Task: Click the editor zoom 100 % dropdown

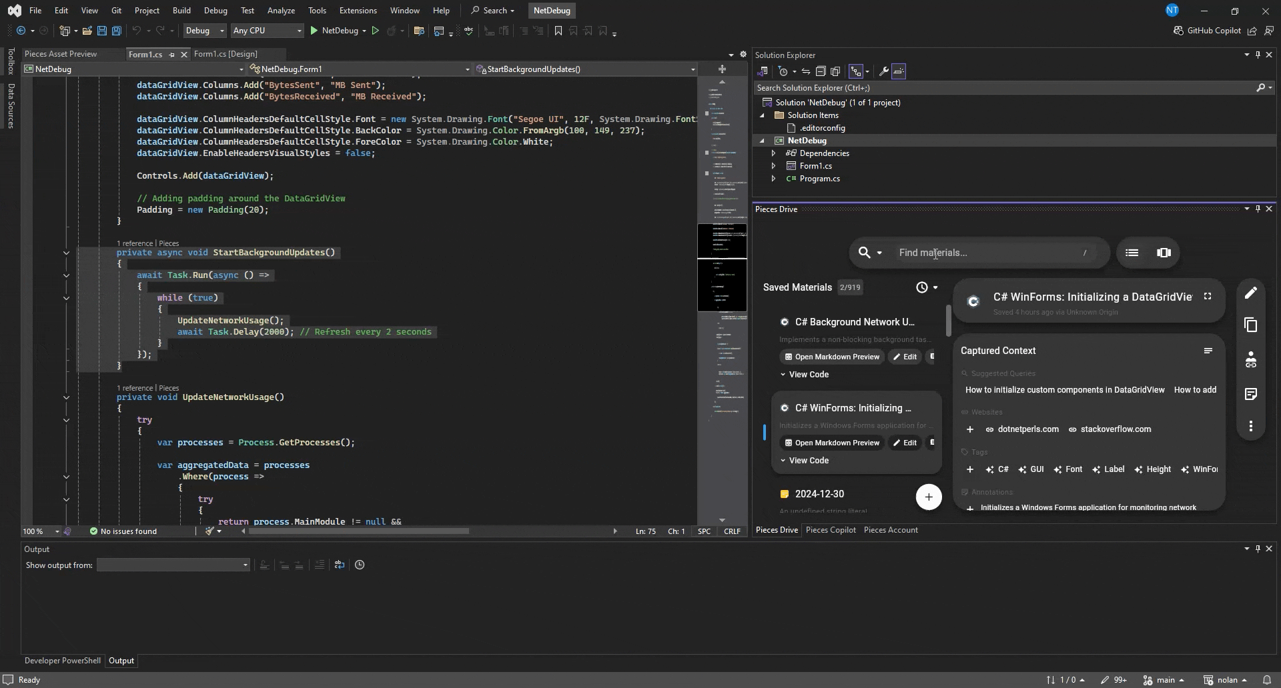Action: (41, 531)
